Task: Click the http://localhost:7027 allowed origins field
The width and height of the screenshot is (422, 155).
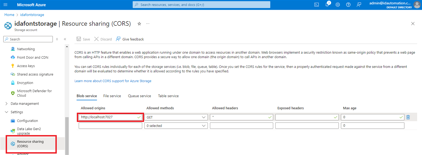Action: coord(110,117)
